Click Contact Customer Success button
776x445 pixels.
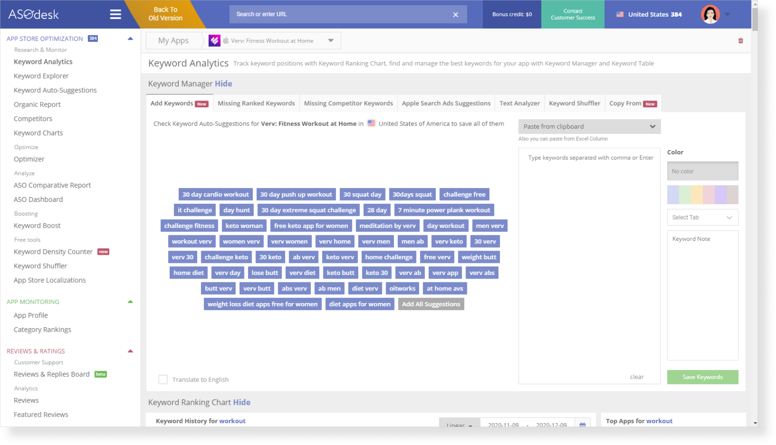point(573,14)
